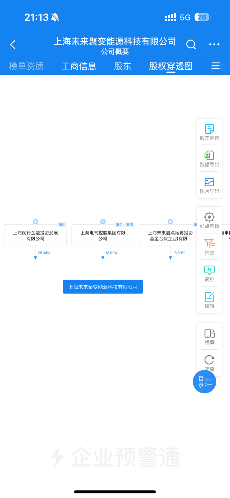Export data via 数据导出 icon
The width and height of the screenshot is (230, 498).
coord(209,159)
